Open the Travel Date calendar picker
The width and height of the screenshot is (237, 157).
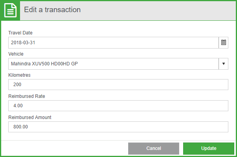(224, 43)
